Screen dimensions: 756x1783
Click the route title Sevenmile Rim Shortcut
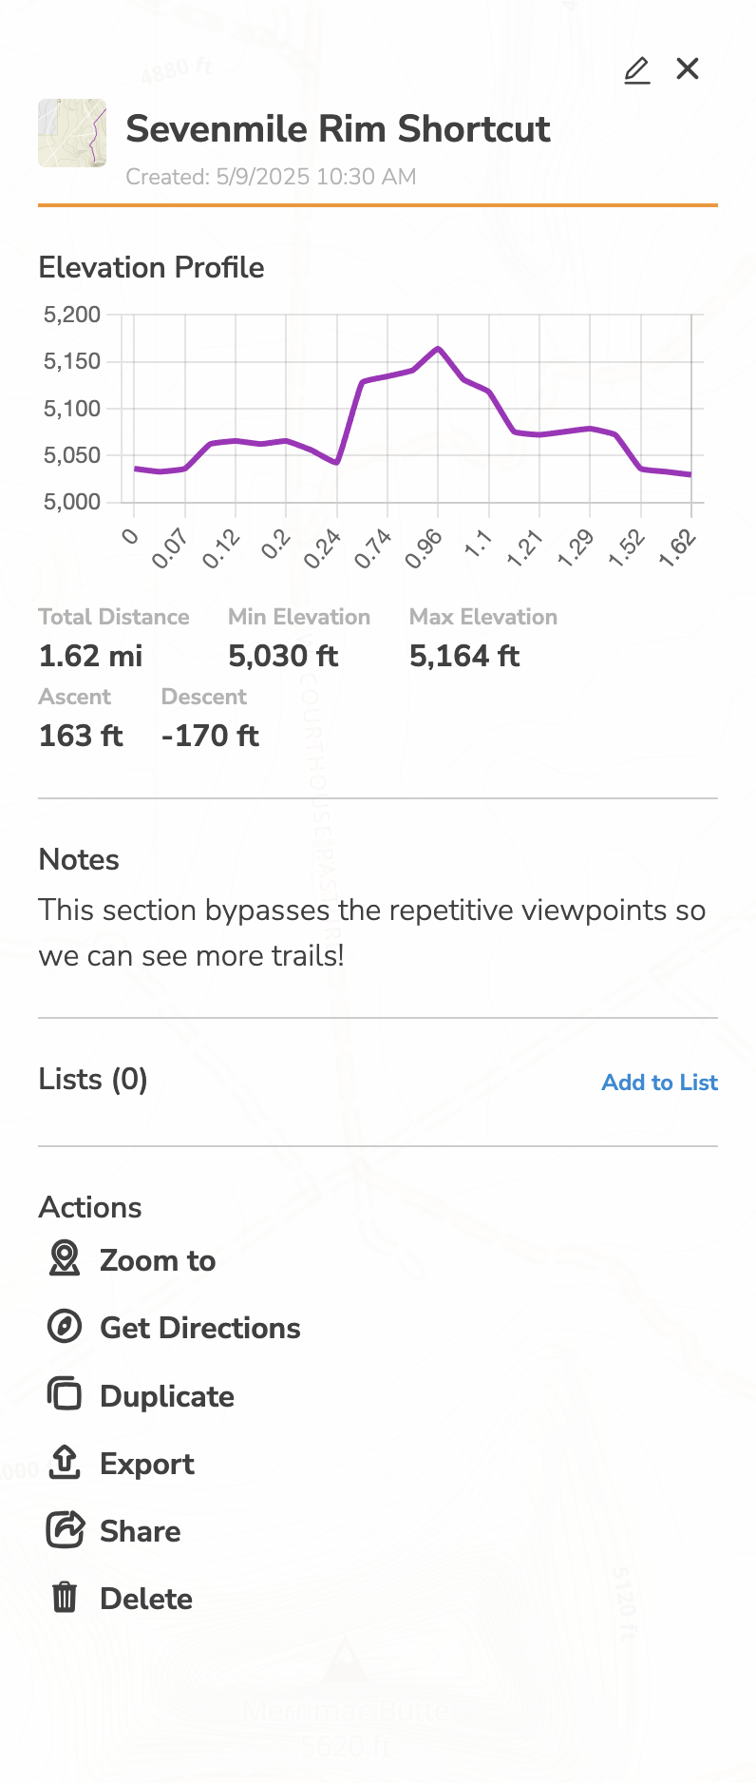pos(338,128)
